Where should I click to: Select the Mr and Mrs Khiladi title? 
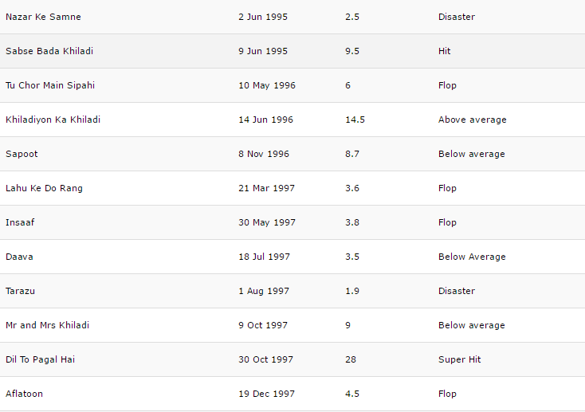pyautogui.click(x=47, y=325)
